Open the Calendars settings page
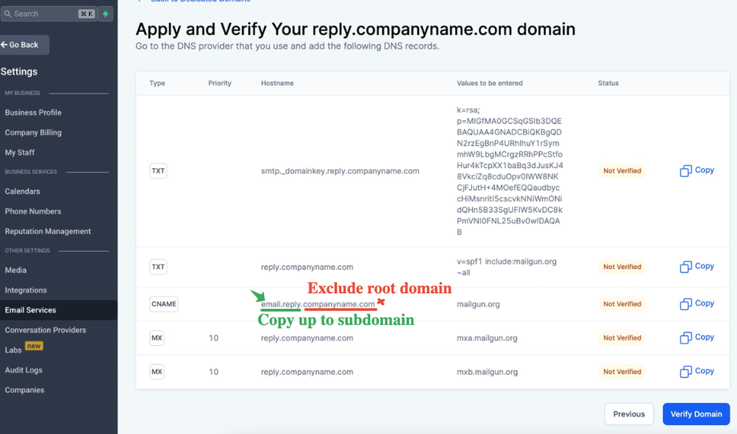This screenshot has width=737, height=434. [22, 191]
